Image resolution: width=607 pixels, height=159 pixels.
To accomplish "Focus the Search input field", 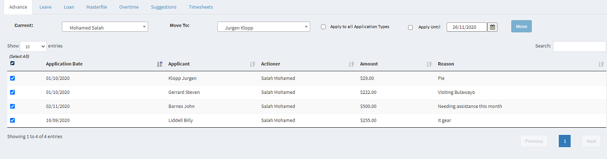I will click(x=579, y=46).
